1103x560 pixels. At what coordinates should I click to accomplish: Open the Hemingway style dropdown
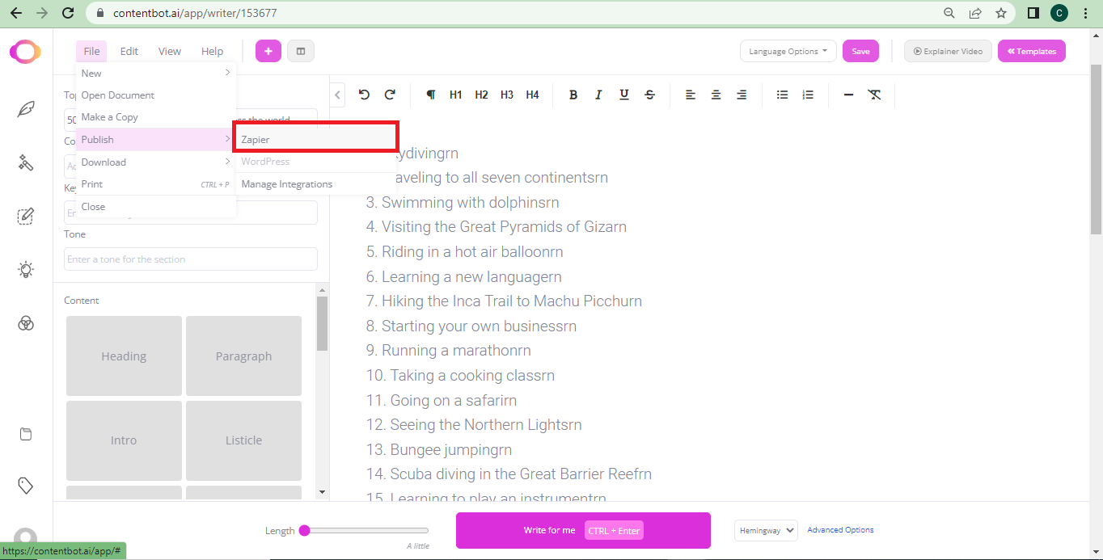(765, 530)
